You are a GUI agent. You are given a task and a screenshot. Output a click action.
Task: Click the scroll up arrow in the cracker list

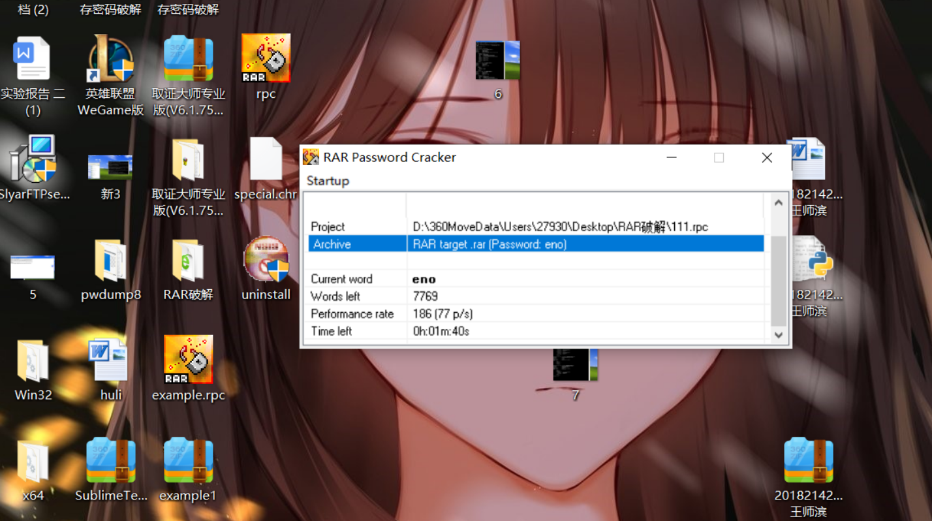[778, 203]
